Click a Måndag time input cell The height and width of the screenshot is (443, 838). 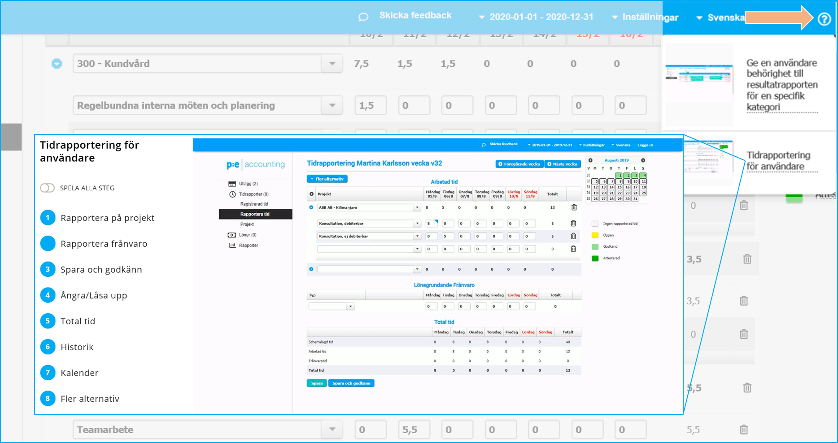point(431,223)
